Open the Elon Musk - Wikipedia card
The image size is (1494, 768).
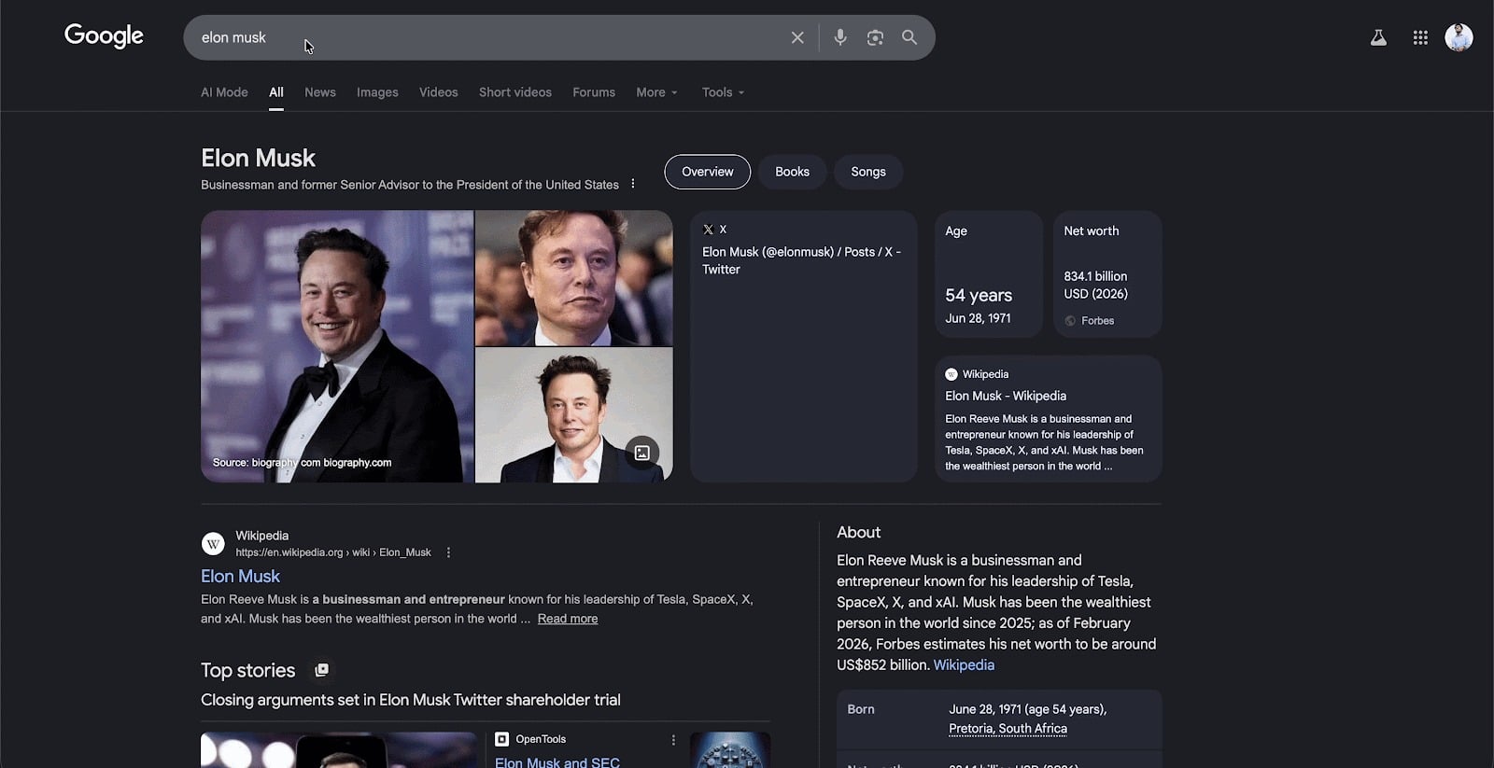[1049, 418]
